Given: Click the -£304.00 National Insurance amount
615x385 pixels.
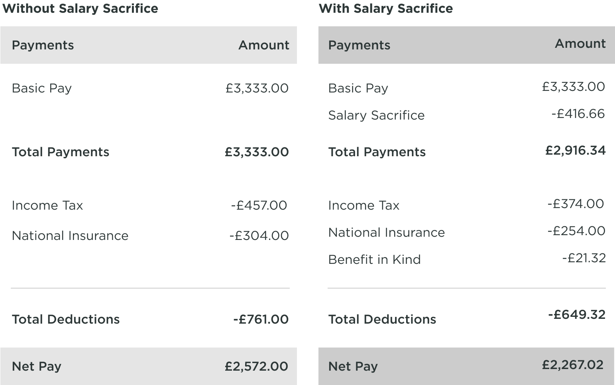Looking at the screenshot, I should click(x=259, y=236).
